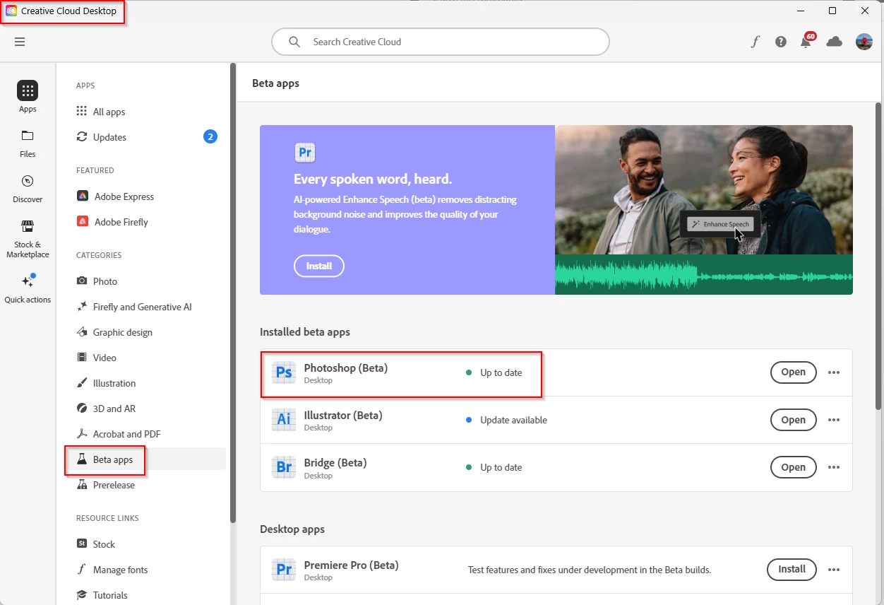
Task: Click the Illustrator (Beta) Ai icon
Action: tap(284, 420)
